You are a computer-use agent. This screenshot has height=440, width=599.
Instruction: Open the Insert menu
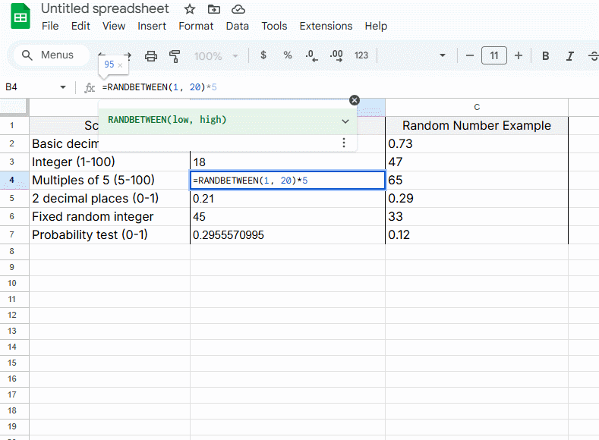pos(152,26)
